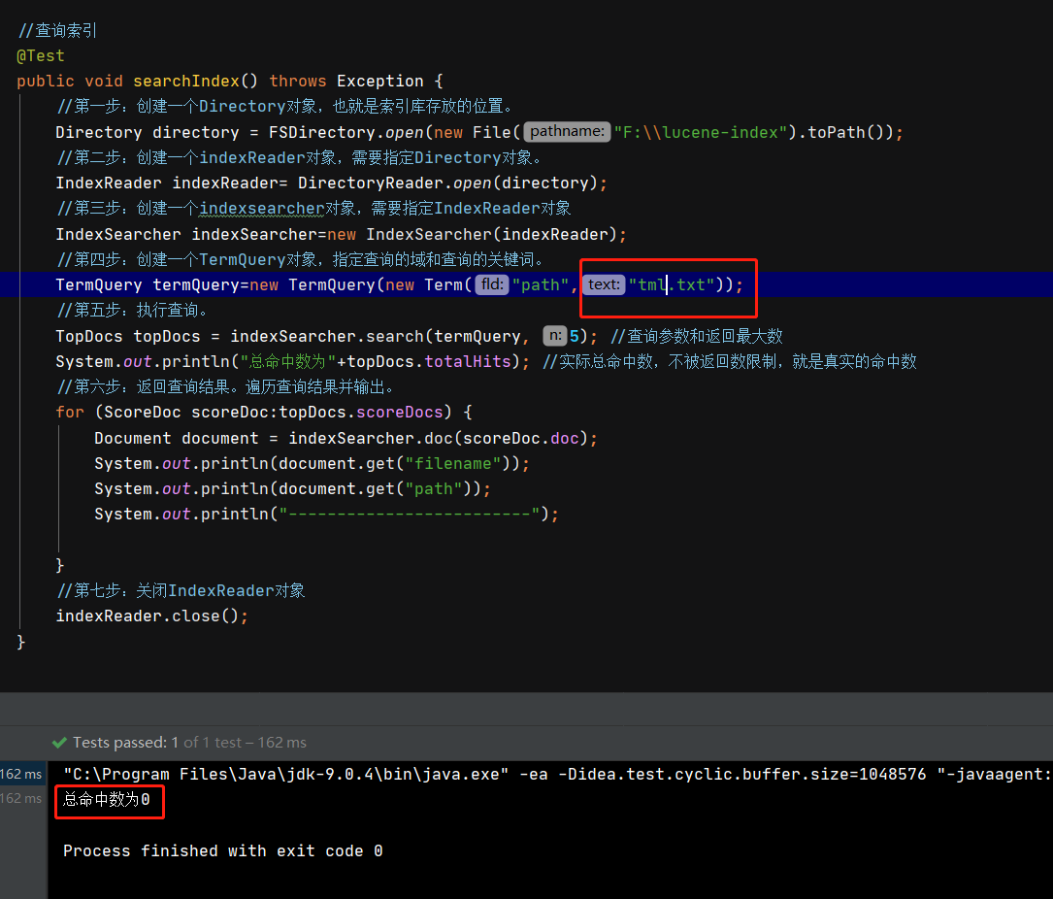Click the 第四步 comment about TermQuery
Viewport: 1053px width, 899px height.
click(300, 259)
